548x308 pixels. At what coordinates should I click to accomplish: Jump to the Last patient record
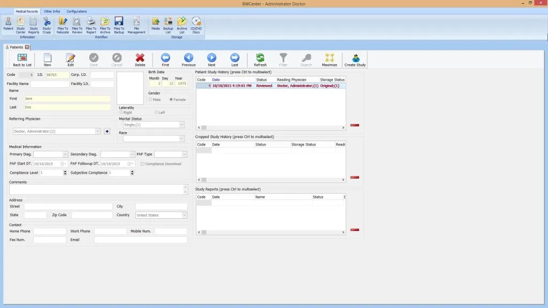pos(235,60)
